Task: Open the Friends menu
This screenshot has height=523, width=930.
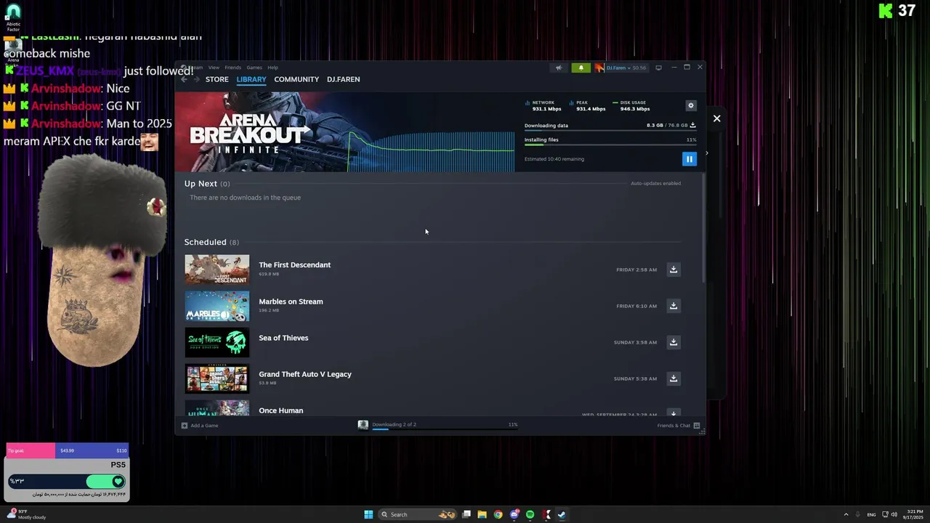Action: [233, 68]
